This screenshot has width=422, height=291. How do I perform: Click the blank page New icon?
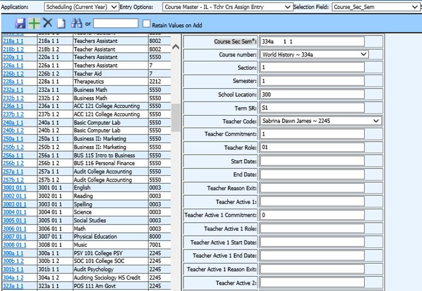tap(61, 23)
